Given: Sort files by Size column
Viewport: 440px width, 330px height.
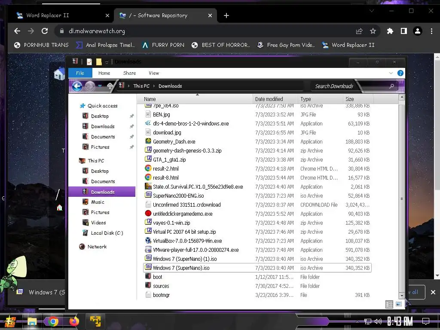Looking at the screenshot, I should point(358,99).
